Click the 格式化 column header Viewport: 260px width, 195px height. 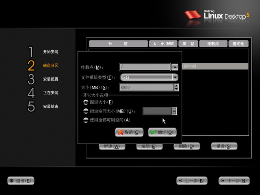tap(238, 43)
